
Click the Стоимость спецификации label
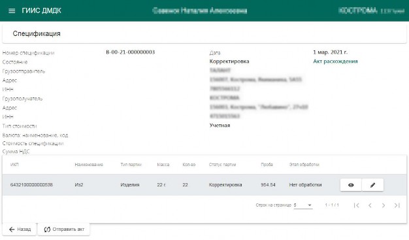point(33,143)
